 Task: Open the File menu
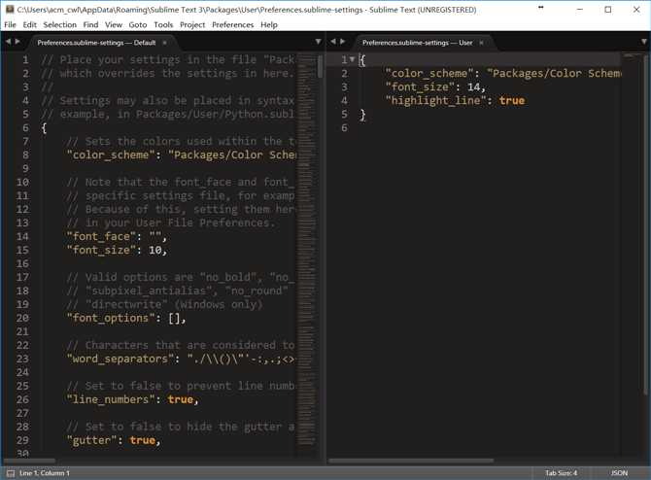tap(10, 25)
